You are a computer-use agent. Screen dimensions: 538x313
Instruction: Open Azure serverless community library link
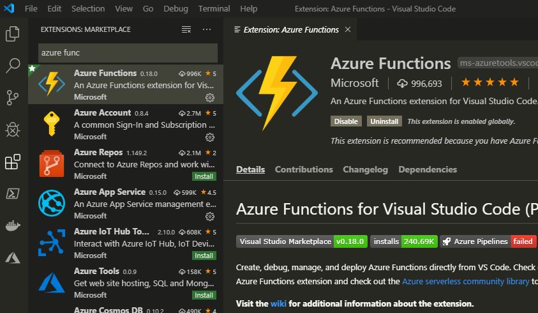pos(466,282)
